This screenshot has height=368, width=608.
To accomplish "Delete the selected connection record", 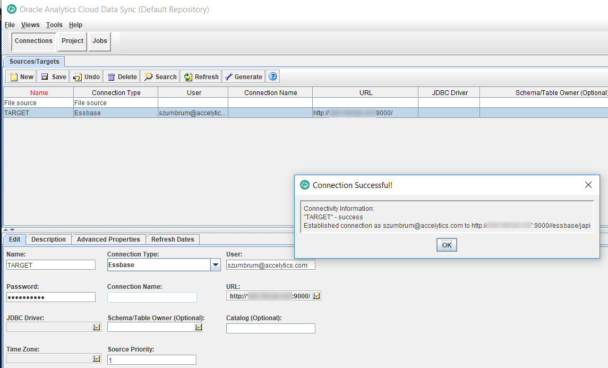I will click(122, 77).
